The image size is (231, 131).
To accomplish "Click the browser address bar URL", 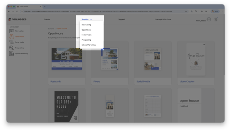I will point(98,11).
